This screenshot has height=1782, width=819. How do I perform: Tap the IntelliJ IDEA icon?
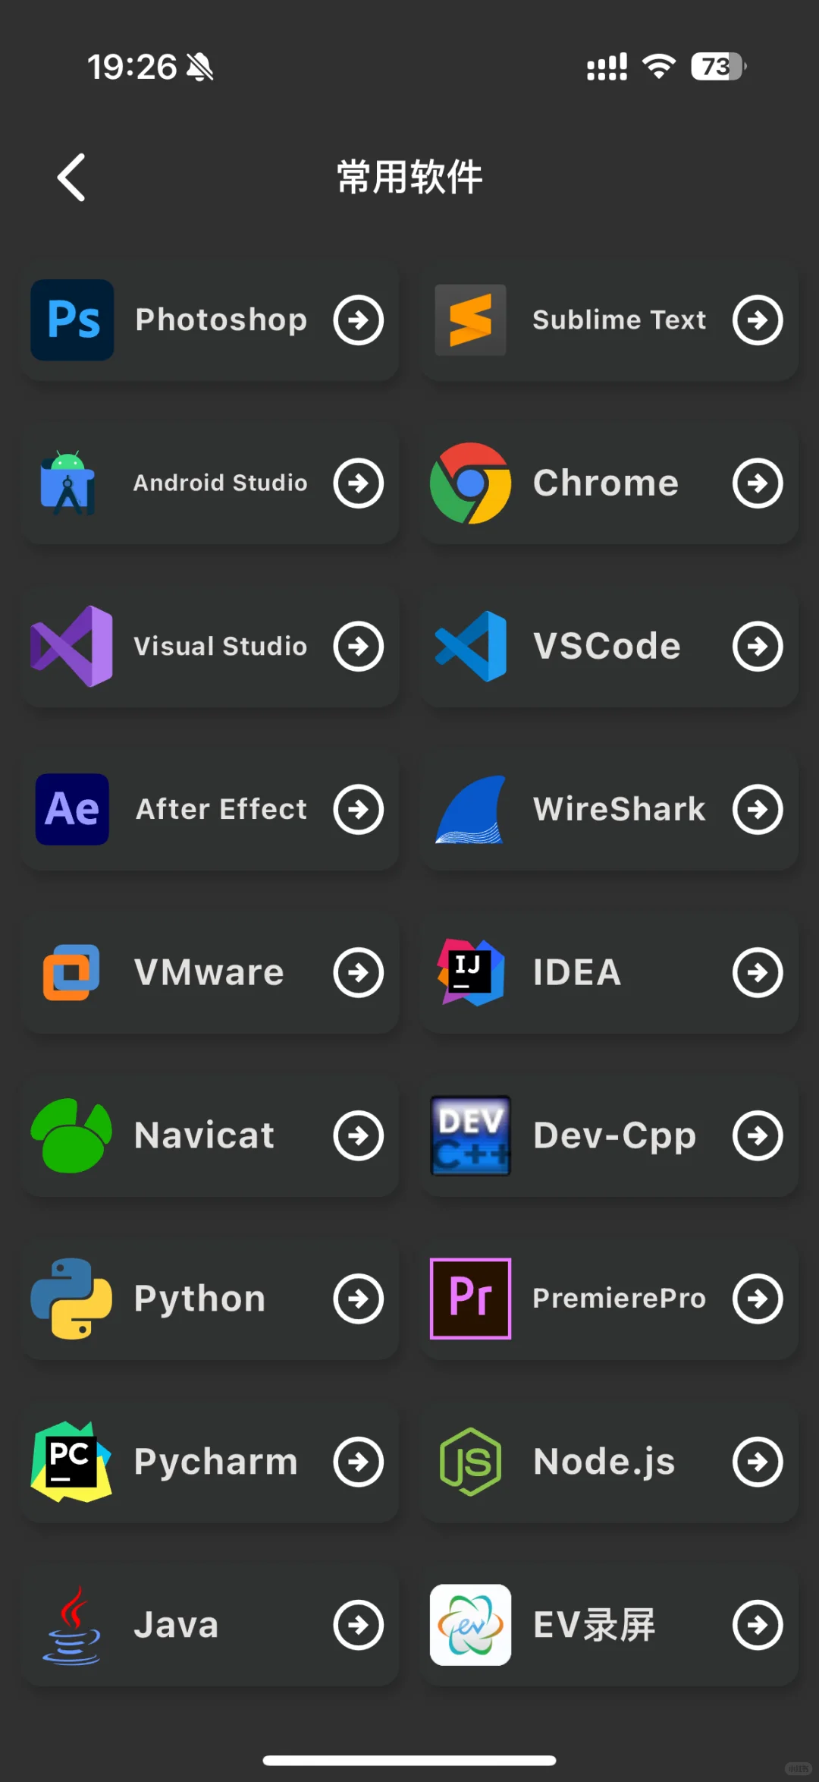click(470, 972)
